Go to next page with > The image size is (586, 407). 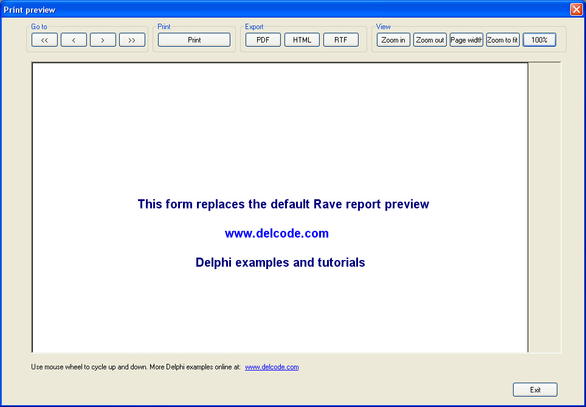point(103,40)
